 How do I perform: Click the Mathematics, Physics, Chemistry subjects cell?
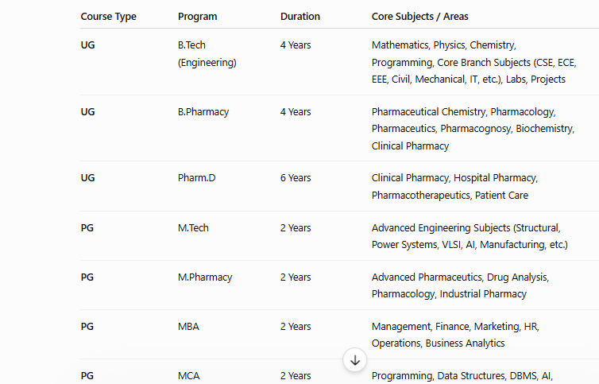pos(474,62)
